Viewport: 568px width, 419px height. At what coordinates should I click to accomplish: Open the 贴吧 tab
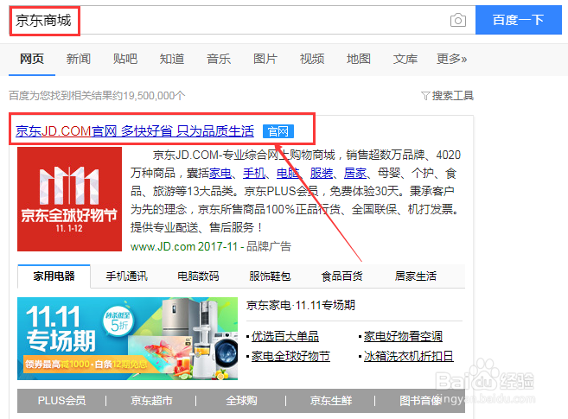(125, 59)
